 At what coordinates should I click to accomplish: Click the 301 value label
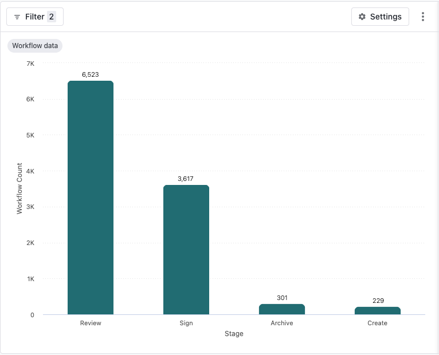point(282,298)
